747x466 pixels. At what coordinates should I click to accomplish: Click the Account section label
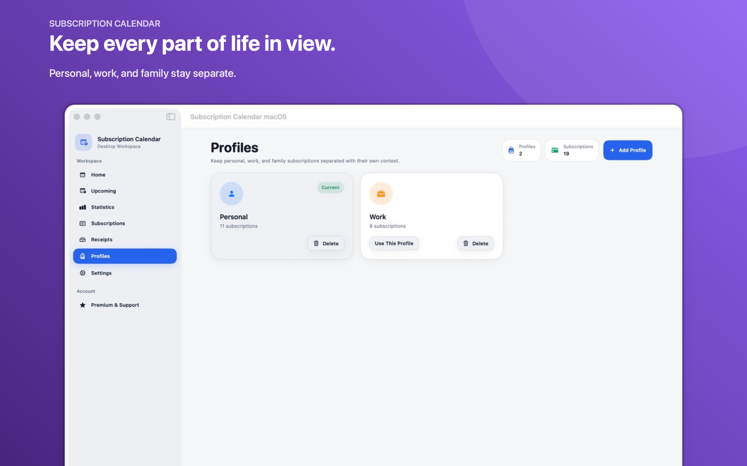[86, 291]
